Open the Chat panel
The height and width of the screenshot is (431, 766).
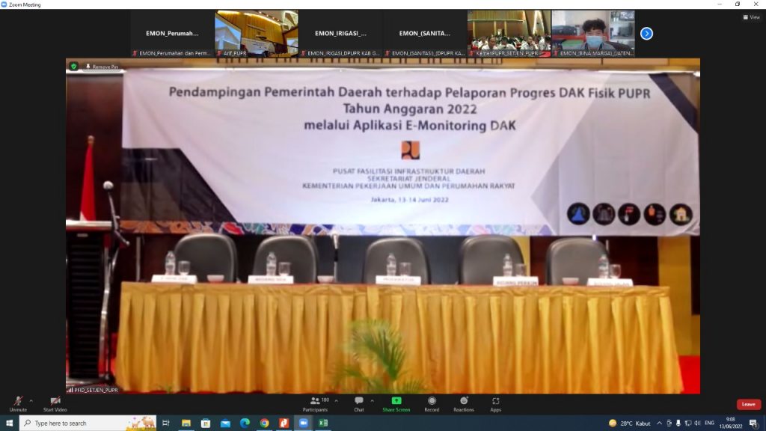(x=359, y=402)
